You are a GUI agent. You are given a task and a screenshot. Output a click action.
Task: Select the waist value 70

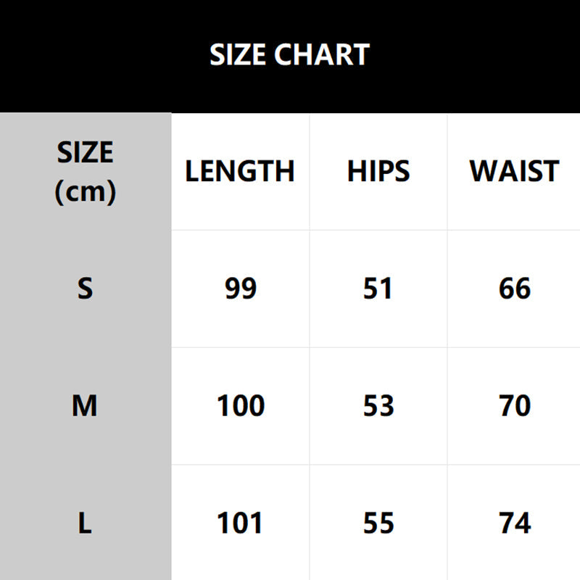(x=515, y=406)
